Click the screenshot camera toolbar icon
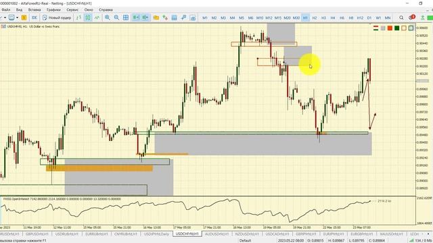 tap(193, 18)
